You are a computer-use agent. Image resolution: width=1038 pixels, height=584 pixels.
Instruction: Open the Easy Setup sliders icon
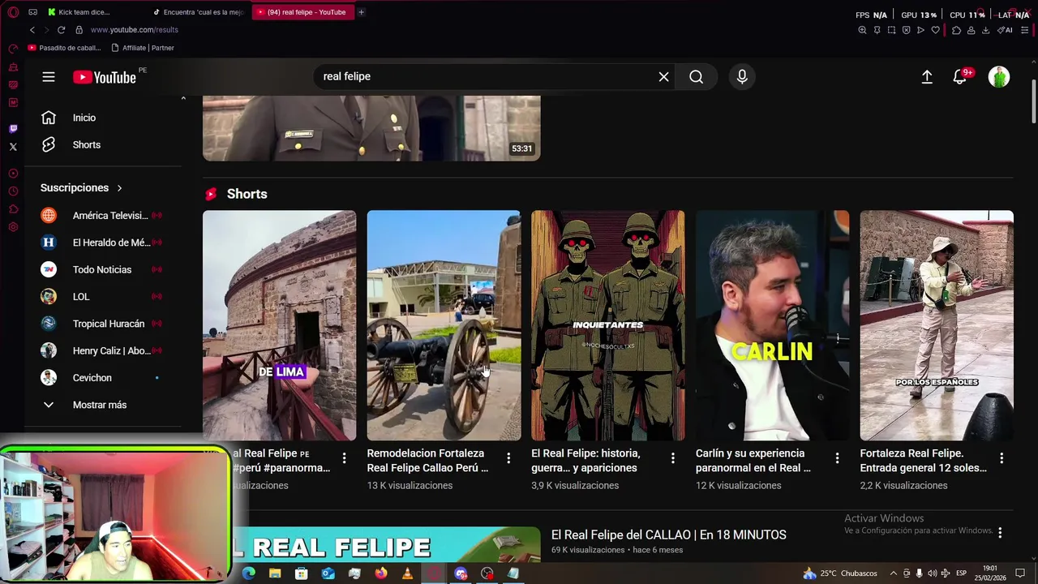[x=1023, y=30]
